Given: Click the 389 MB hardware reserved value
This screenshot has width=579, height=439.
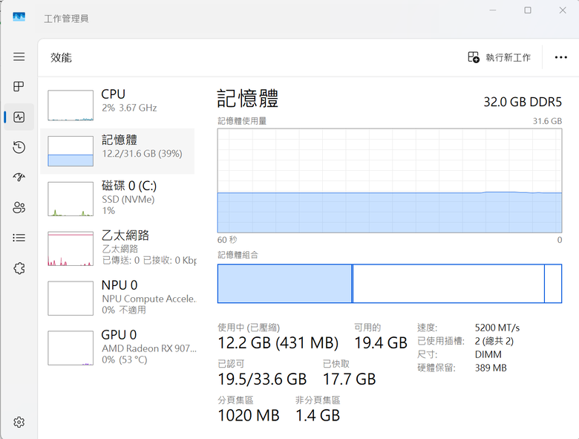Looking at the screenshot, I should coord(491,368).
